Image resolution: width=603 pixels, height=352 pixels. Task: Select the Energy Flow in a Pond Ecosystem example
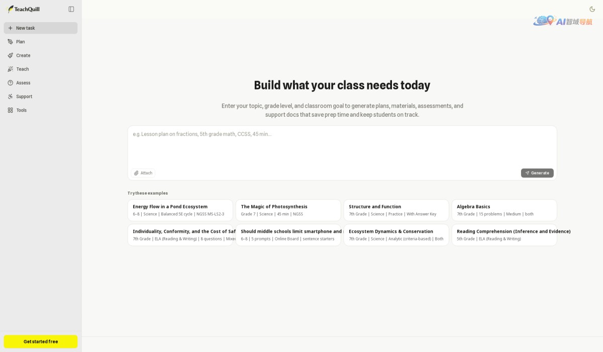[x=180, y=210]
